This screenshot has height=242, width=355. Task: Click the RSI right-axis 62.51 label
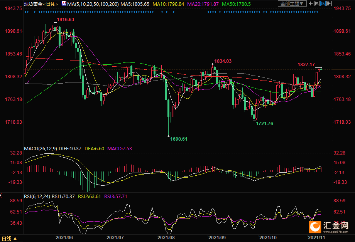[340, 212]
